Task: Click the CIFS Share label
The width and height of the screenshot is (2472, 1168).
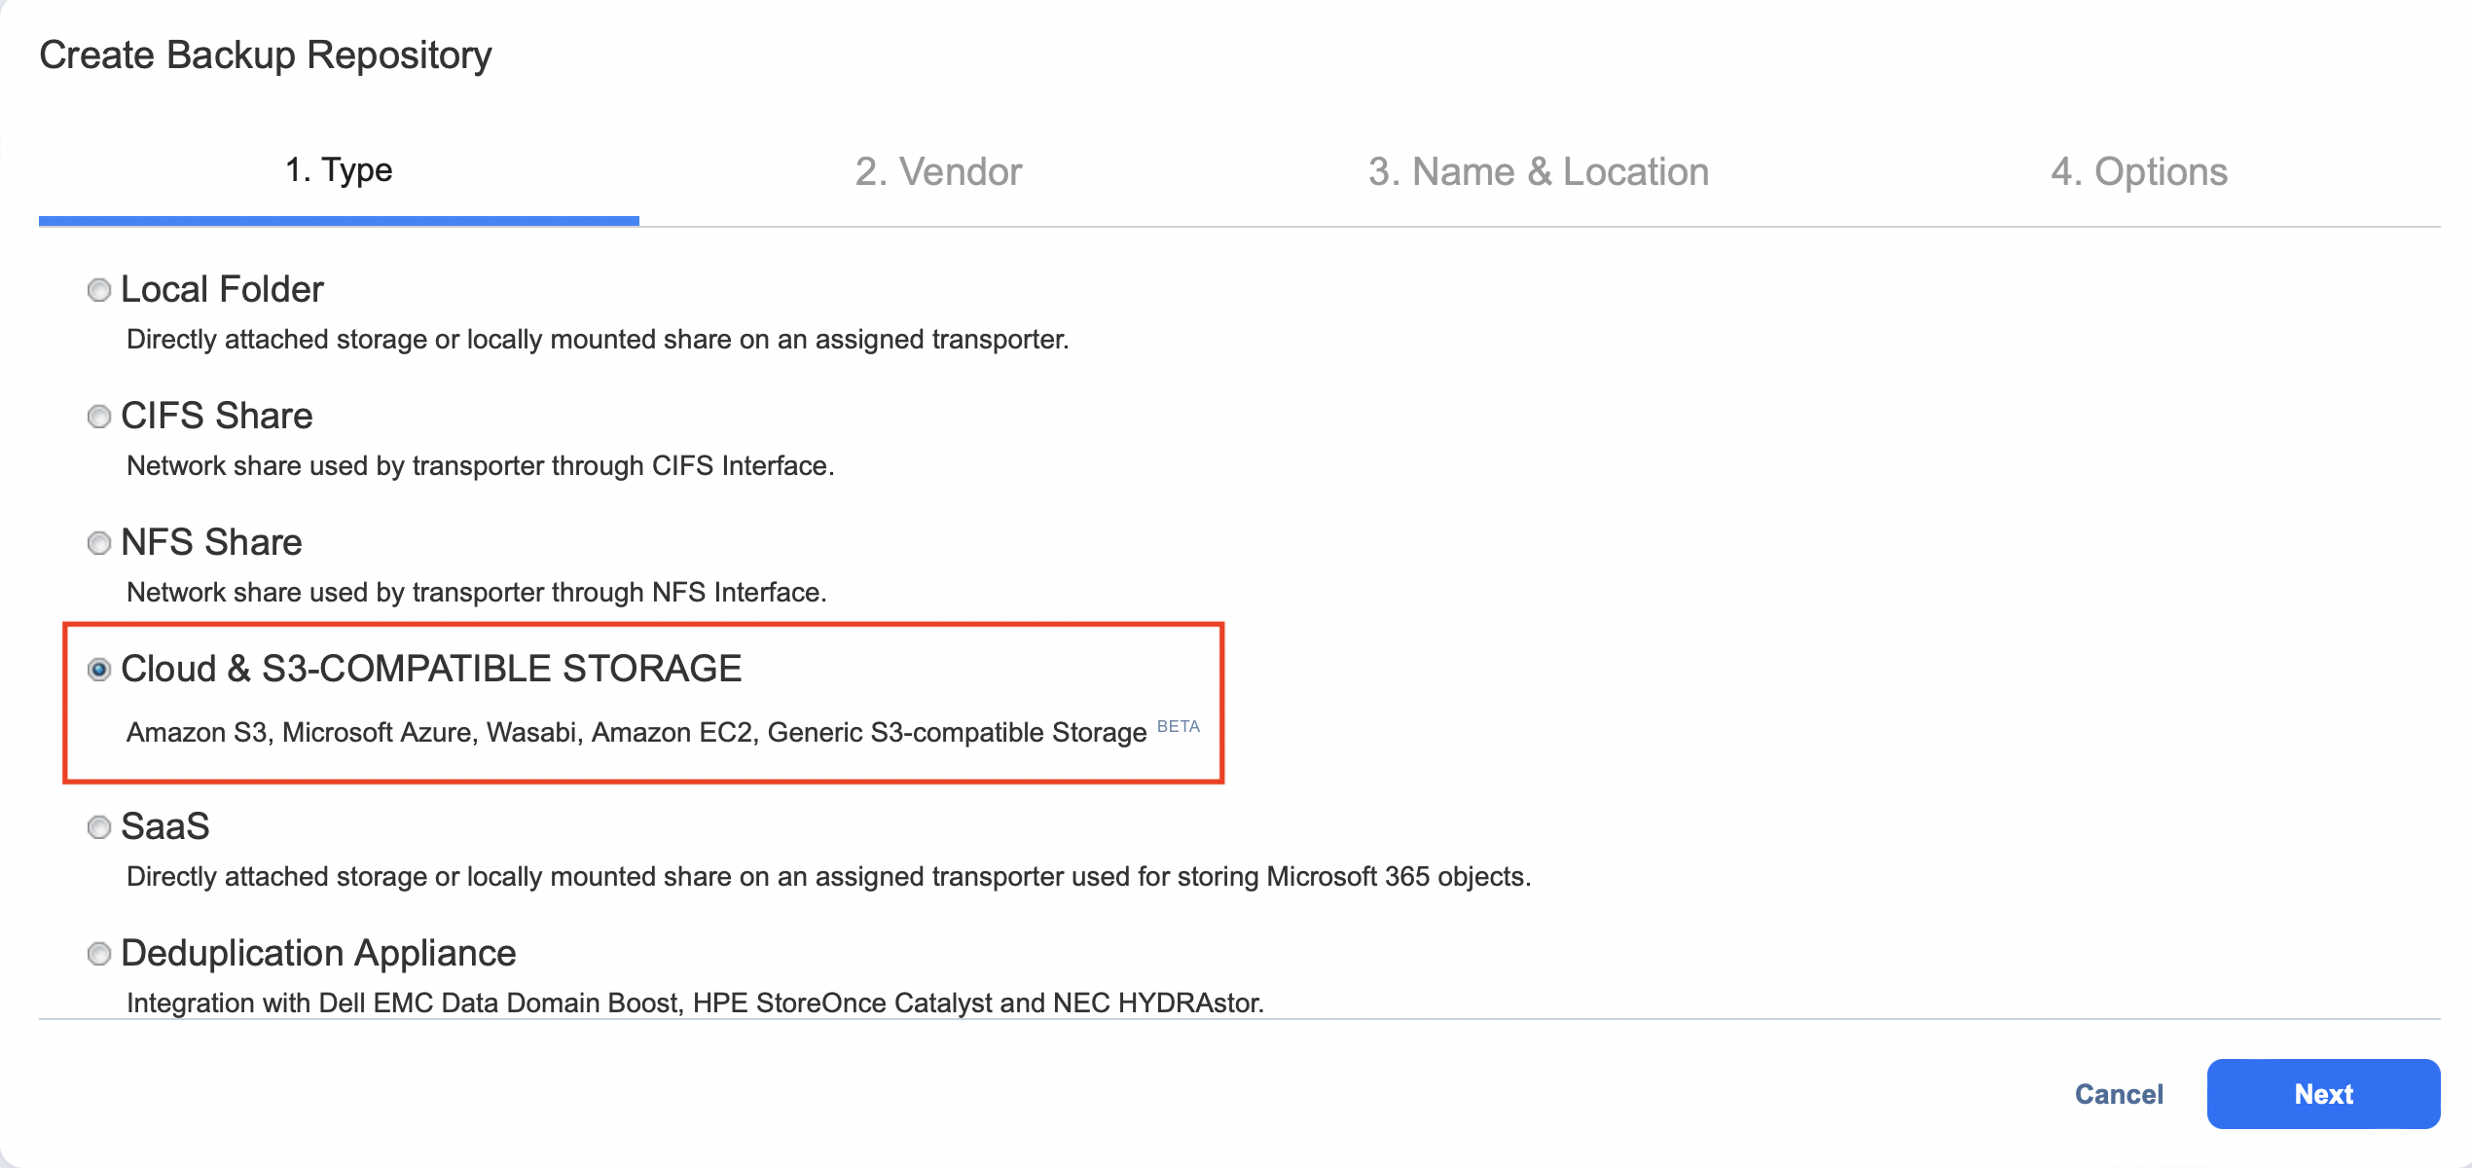Action: tap(217, 417)
